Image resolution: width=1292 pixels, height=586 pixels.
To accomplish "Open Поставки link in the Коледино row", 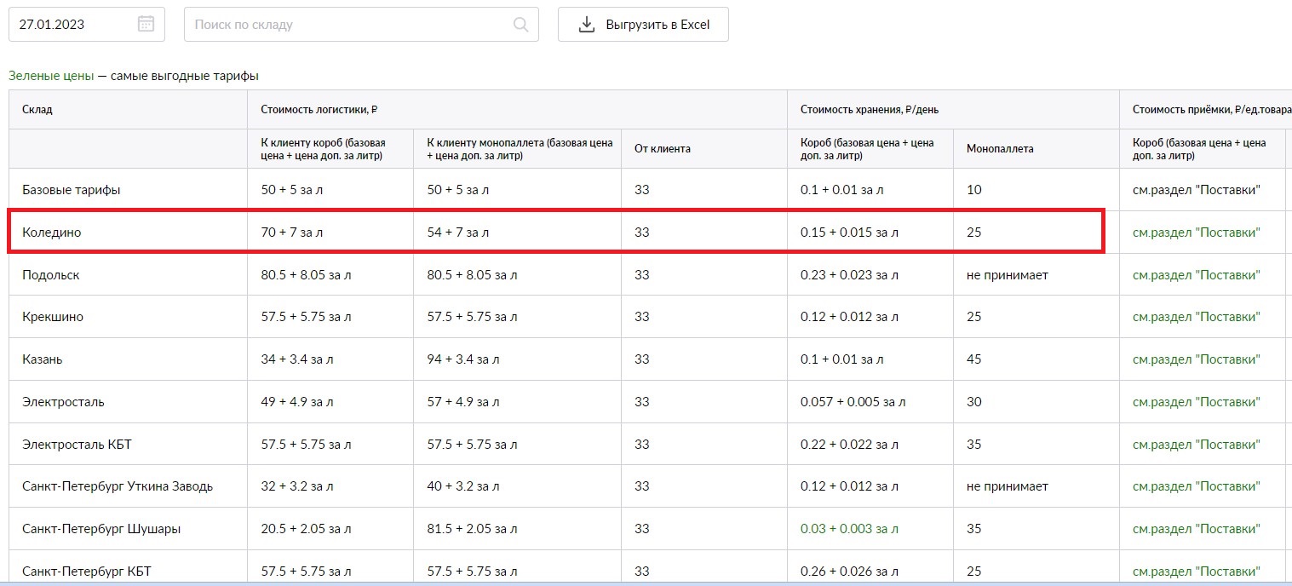I will pyautogui.click(x=1196, y=233).
